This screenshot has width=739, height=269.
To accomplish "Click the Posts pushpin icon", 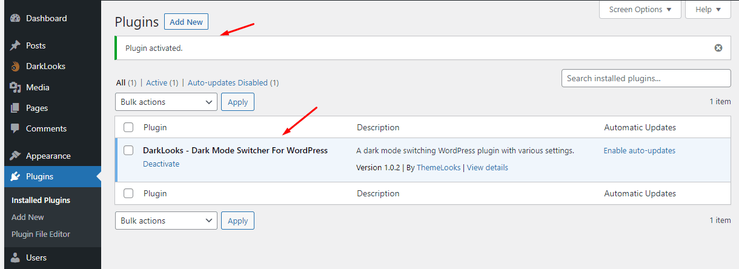I will (16, 45).
